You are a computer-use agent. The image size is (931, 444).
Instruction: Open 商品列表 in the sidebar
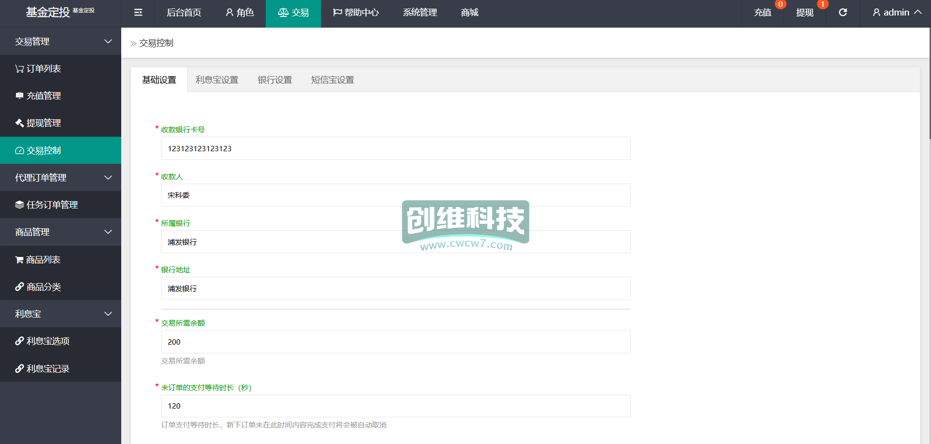(43, 260)
